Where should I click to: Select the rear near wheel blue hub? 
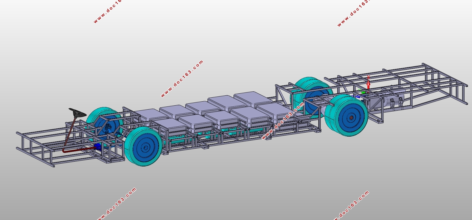[x=351, y=117]
